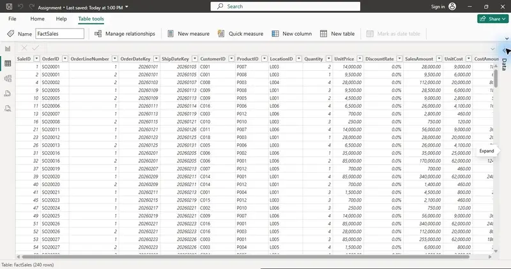Switch to the Home tab
511x269 pixels.
click(x=38, y=19)
